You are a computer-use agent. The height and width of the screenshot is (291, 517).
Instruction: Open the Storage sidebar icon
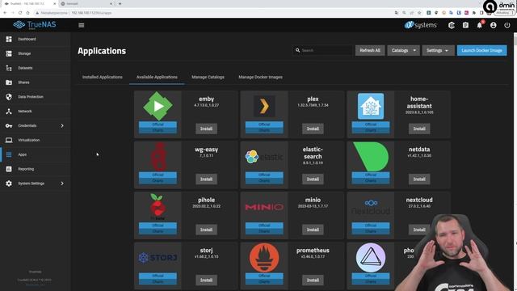[9, 53]
